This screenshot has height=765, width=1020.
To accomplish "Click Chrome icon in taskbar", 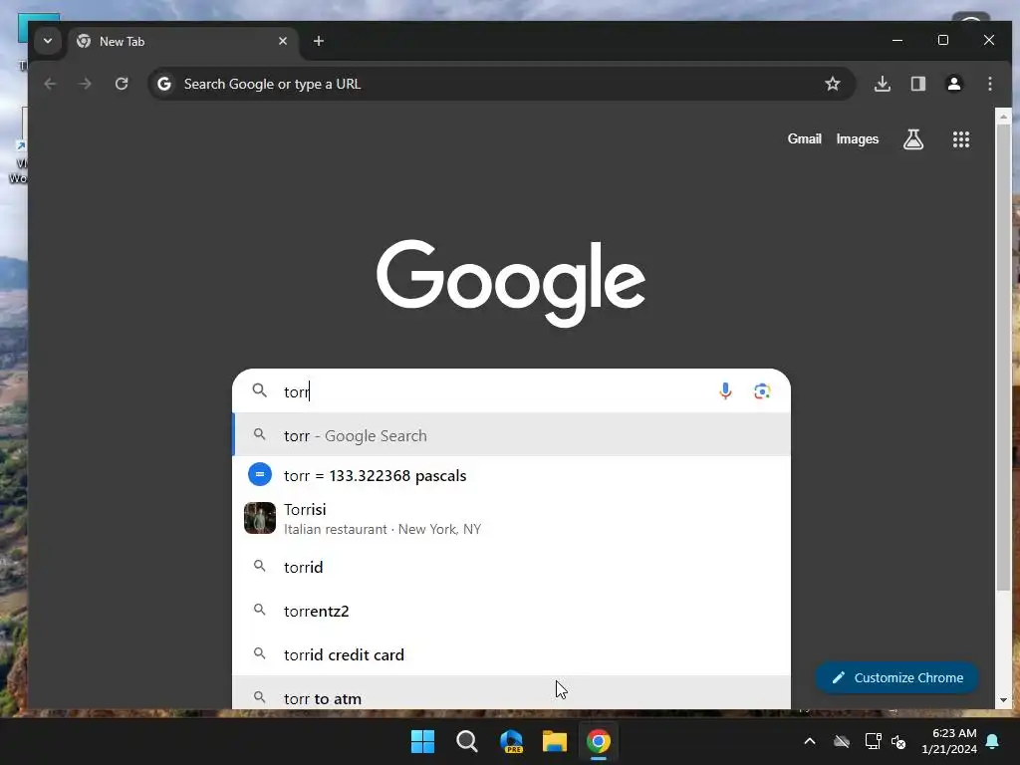I will pyautogui.click(x=599, y=741).
